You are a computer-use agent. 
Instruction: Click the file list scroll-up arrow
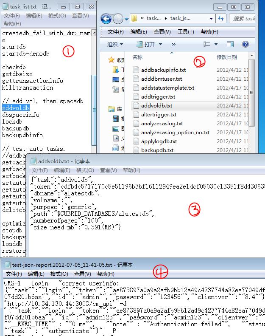point(252,56)
